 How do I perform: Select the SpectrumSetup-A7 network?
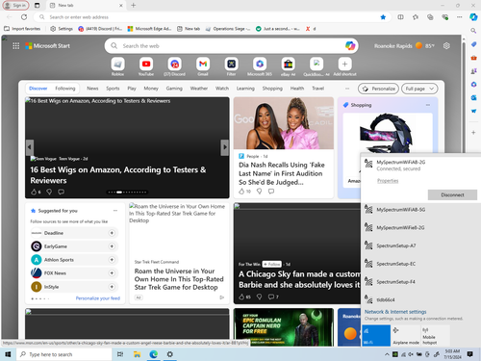pos(420,245)
